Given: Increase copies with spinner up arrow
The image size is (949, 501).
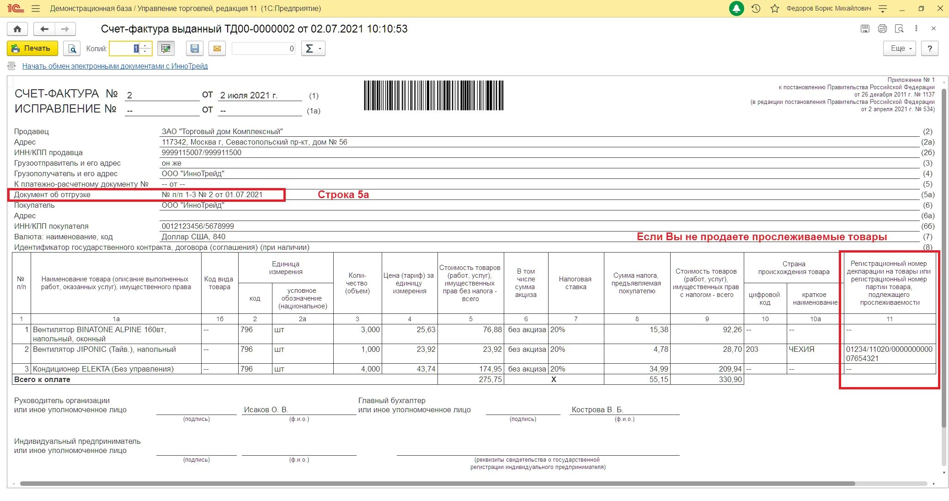Looking at the screenshot, I should 145,45.
